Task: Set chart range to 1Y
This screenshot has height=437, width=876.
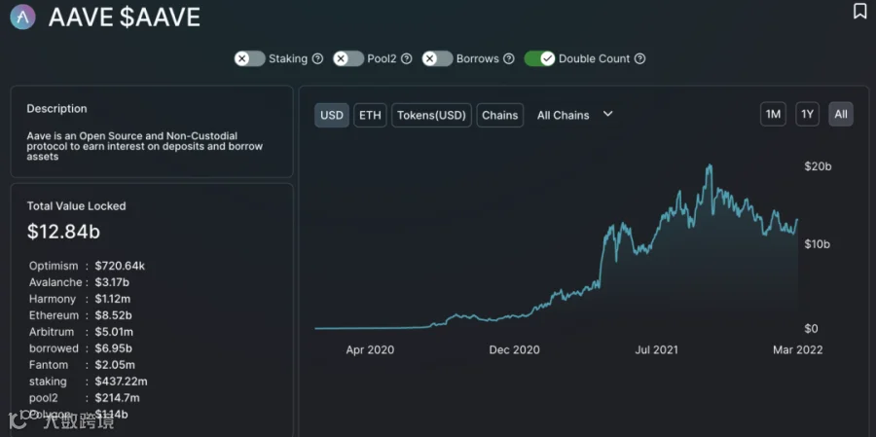Action: (x=807, y=115)
